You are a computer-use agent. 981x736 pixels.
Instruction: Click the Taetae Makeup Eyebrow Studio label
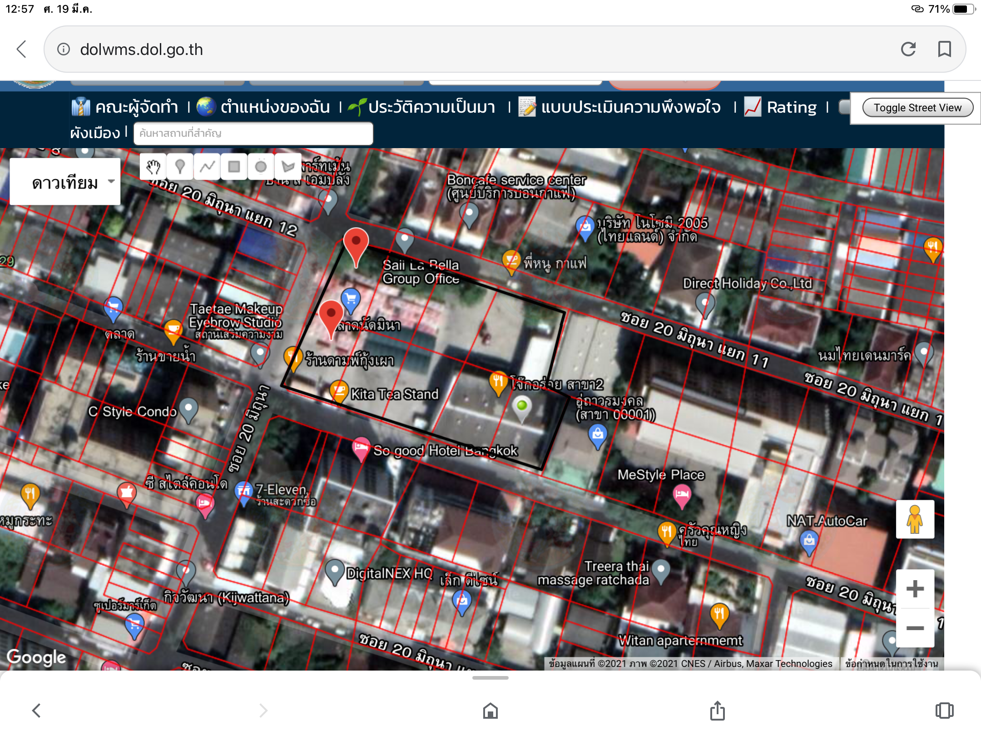tap(236, 316)
